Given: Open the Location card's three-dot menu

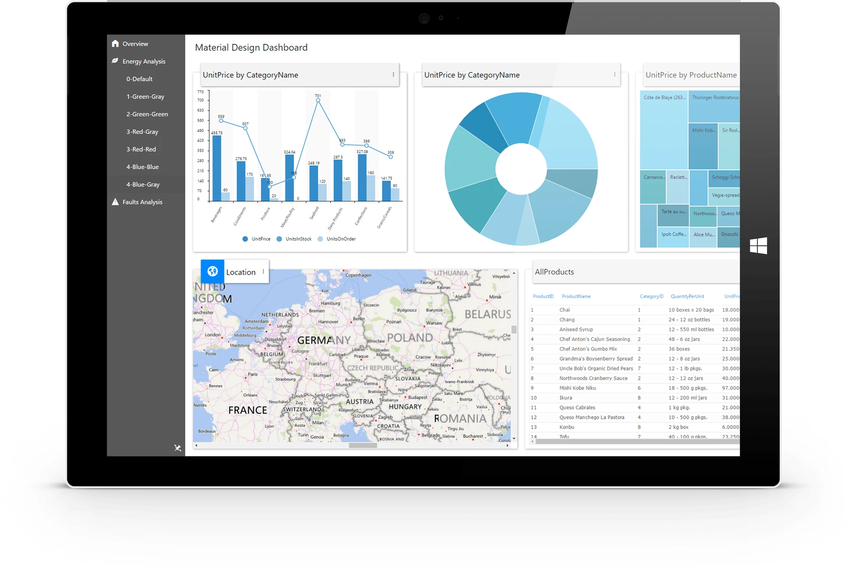Looking at the screenshot, I should click(x=263, y=272).
